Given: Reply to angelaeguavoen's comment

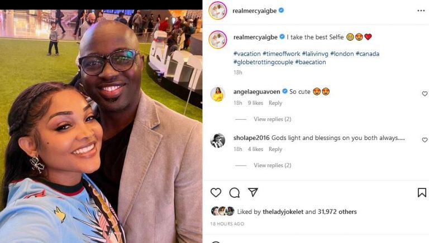Looking at the screenshot, I should pyautogui.click(x=275, y=103).
